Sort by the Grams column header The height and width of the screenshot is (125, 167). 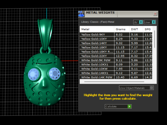point(122,29)
